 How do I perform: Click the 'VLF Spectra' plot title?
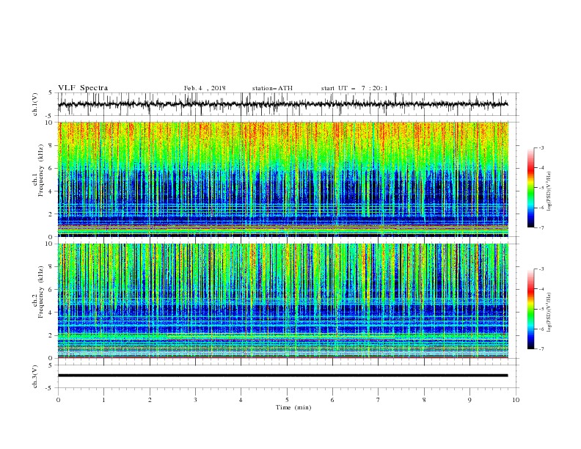click(83, 88)
